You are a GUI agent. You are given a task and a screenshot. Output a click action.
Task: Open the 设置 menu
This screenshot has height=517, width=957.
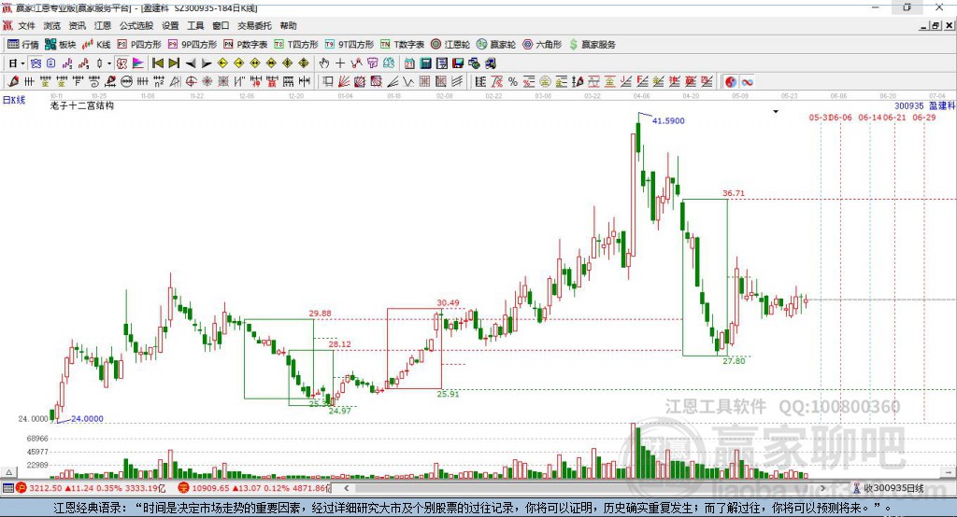170,25
